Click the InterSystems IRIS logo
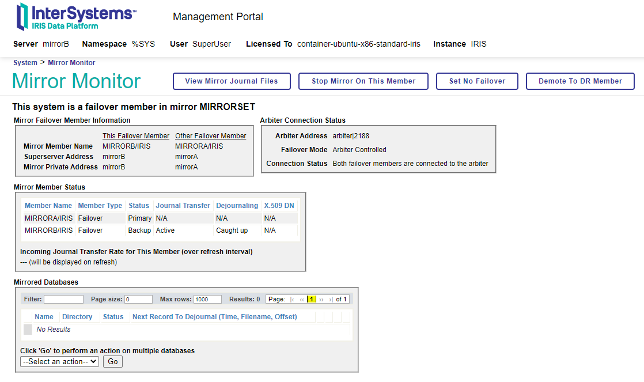644x382 pixels. (75, 17)
